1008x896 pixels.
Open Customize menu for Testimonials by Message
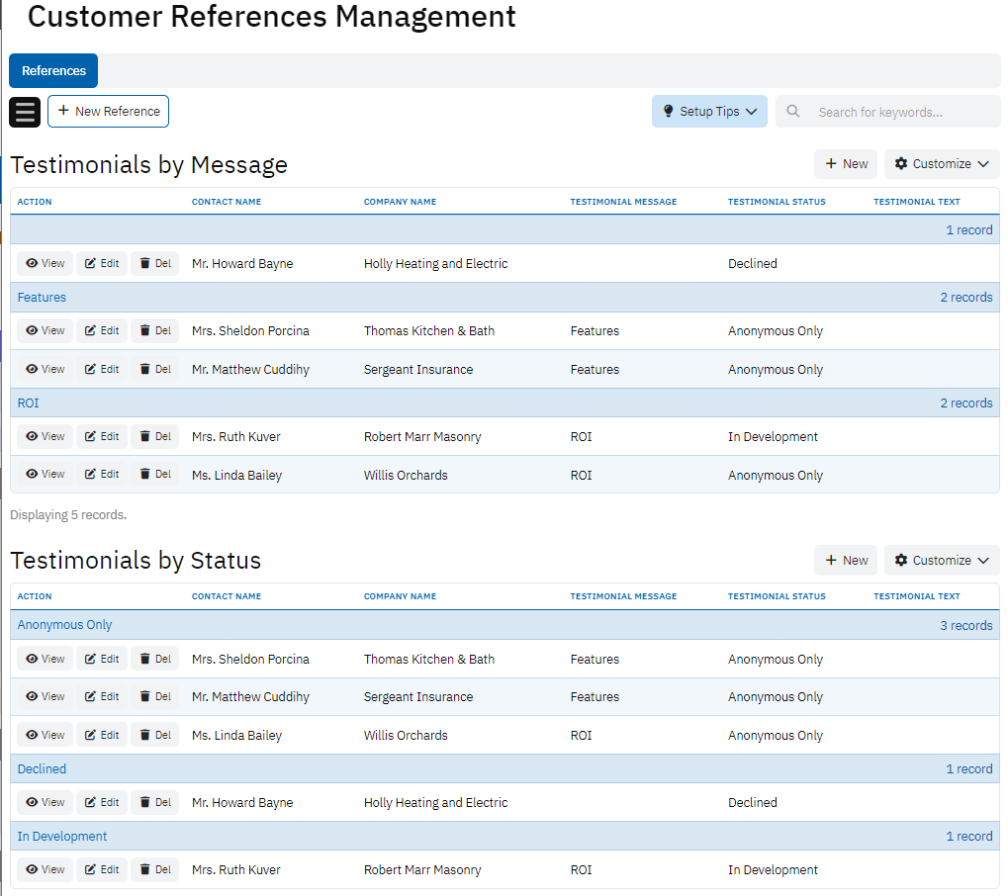[942, 164]
